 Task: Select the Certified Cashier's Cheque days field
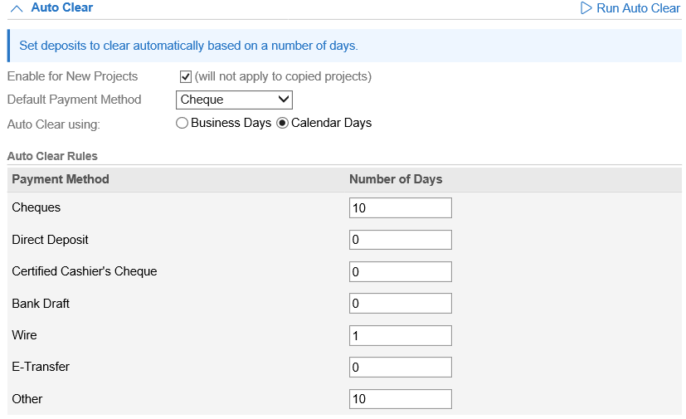coord(400,271)
